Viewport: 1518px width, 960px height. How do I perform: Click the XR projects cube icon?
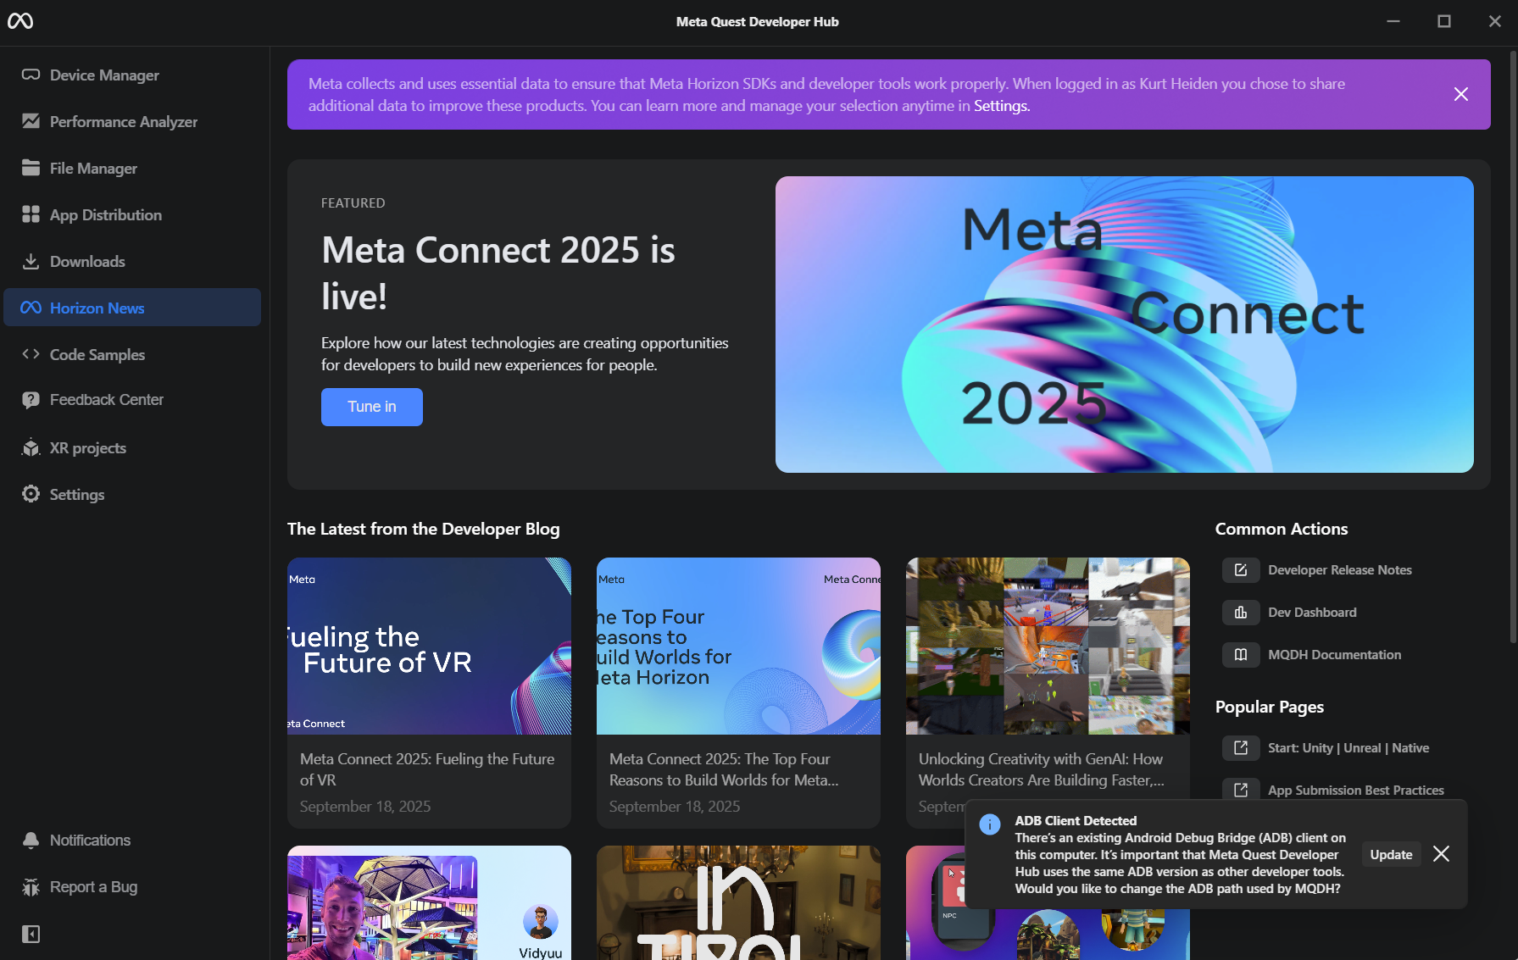pos(31,447)
